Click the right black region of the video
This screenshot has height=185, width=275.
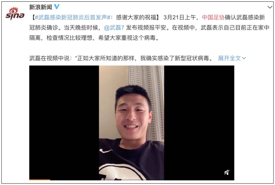[x=199, y=122]
